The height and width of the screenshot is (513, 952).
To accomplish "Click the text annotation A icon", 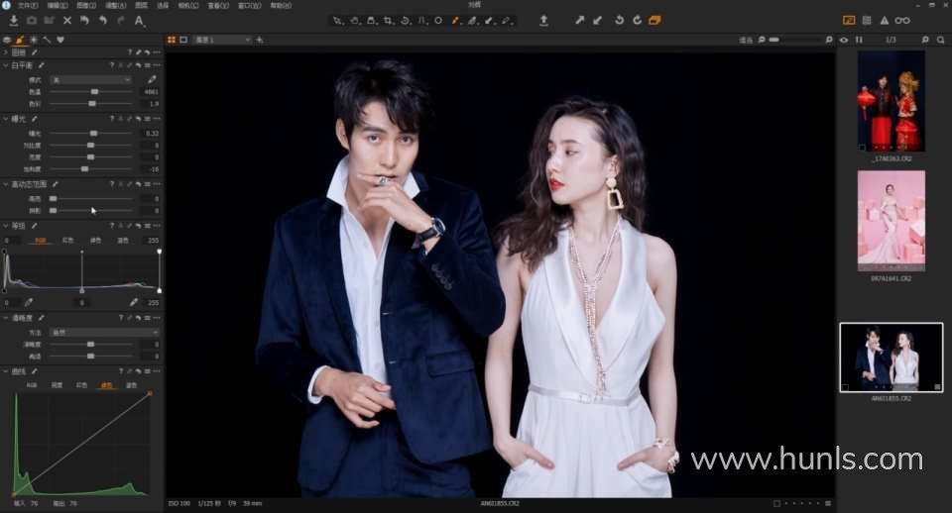I will tap(139, 20).
